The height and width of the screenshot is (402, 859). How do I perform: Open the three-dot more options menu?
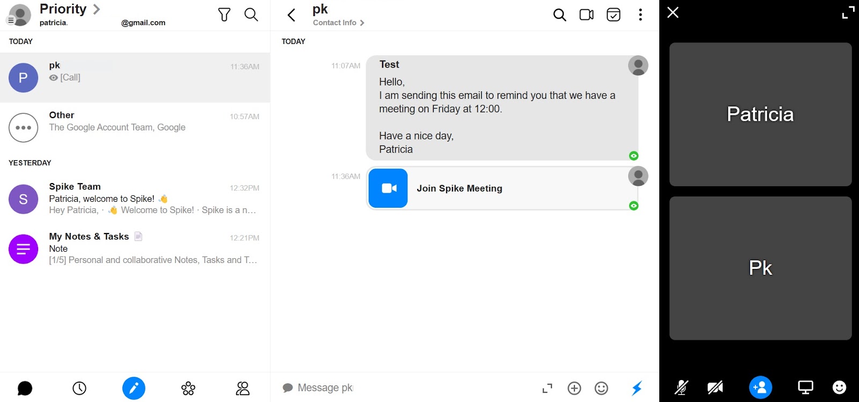[640, 14]
